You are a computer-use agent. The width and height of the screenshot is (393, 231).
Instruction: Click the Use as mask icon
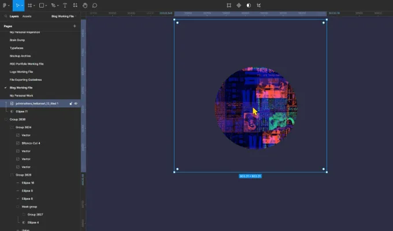point(249,5)
